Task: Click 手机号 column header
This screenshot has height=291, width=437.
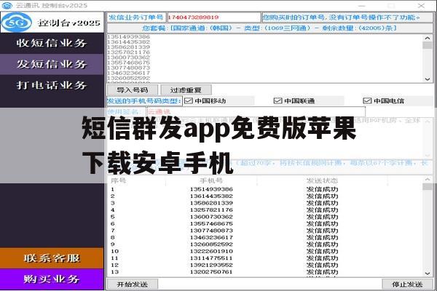Action: (211, 180)
